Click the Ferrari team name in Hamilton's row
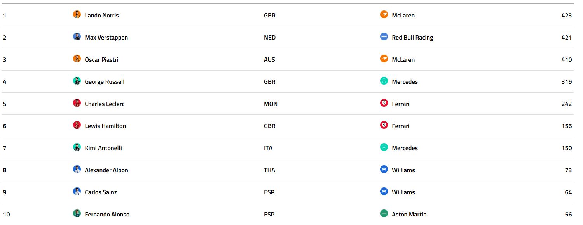Screen dimensions: 583x225 (400, 126)
